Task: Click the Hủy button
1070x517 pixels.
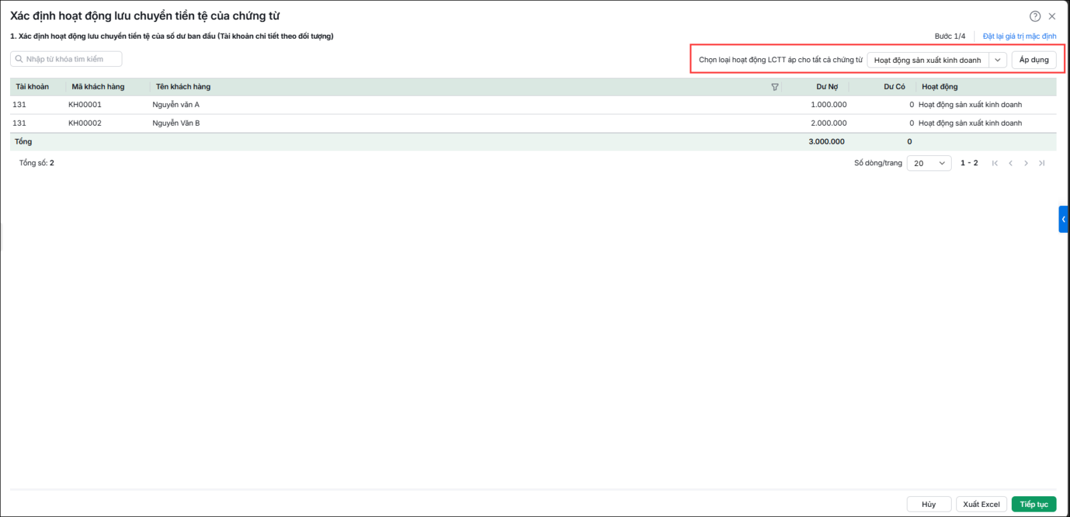Action: tap(929, 504)
